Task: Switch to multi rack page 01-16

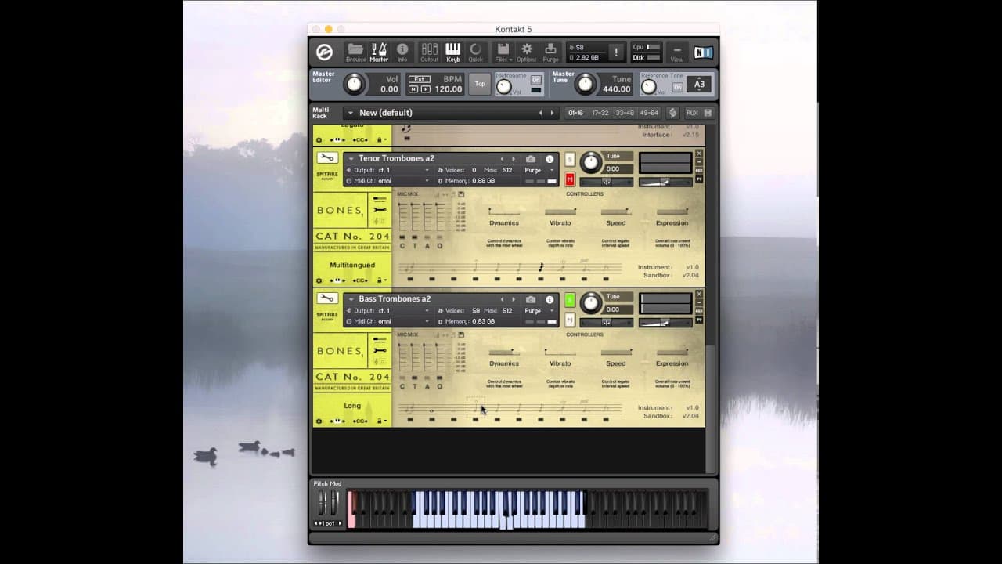Action: click(575, 113)
